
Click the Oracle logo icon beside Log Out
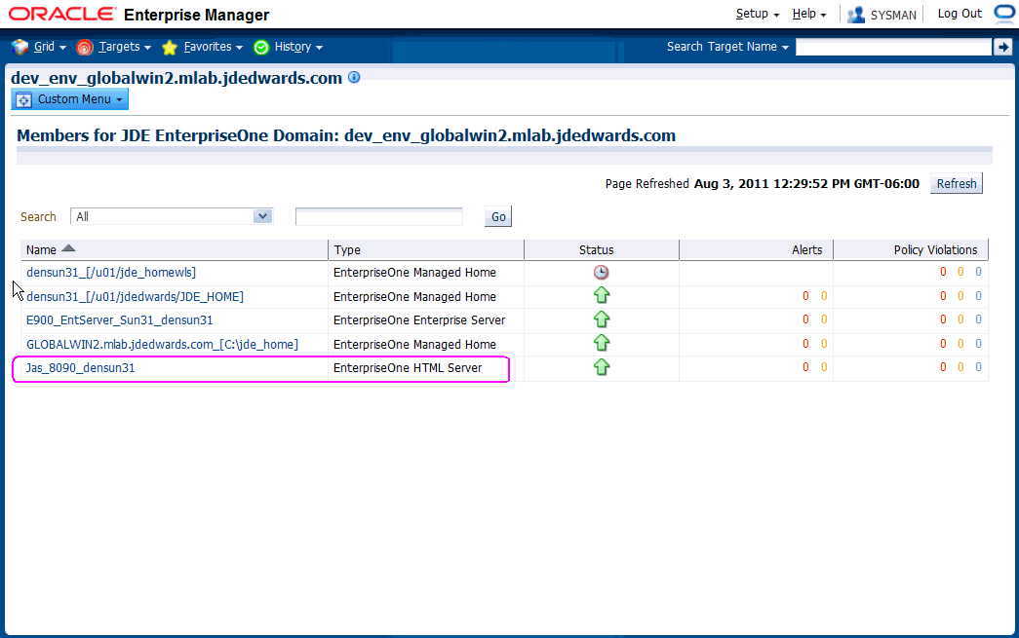(x=1004, y=14)
